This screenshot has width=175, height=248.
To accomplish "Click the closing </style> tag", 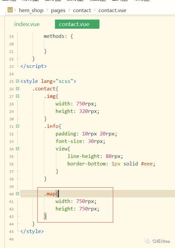I will pos(32,231).
